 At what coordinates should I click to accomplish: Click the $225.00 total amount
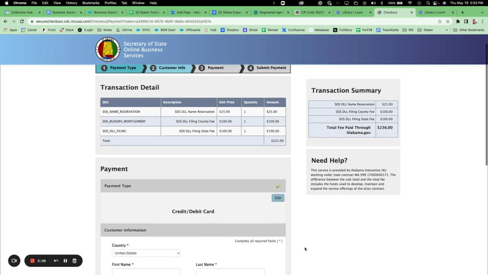pyautogui.click(x=277, y=141)
